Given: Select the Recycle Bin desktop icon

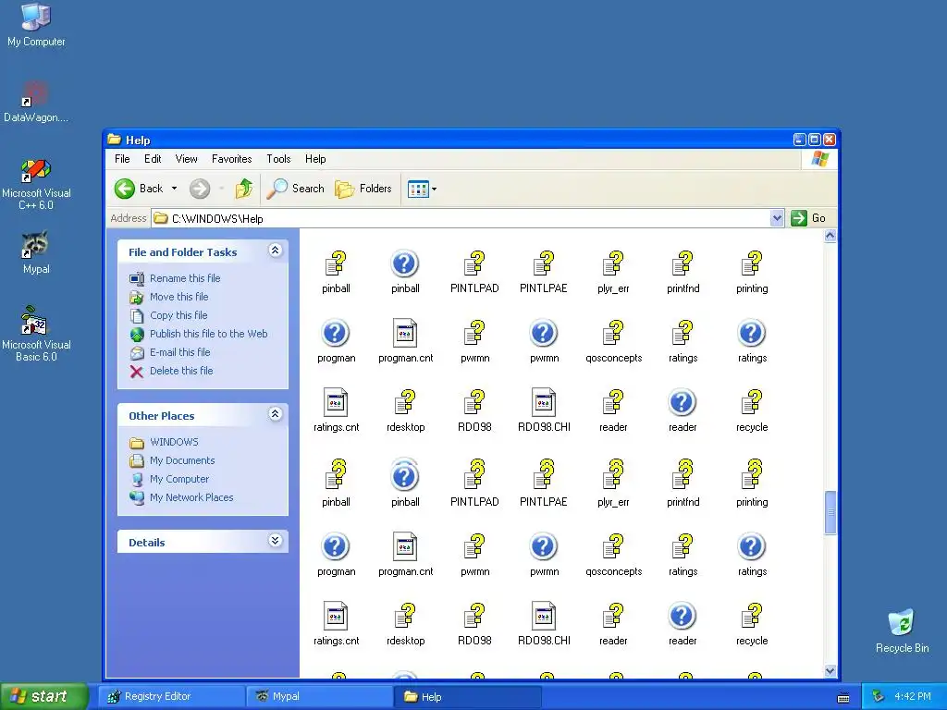Looking at the screenshot, I should tap(902, 631).
